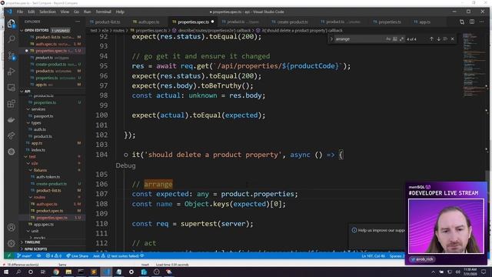
Task: Open the File menu
Action: click(20, 12)
